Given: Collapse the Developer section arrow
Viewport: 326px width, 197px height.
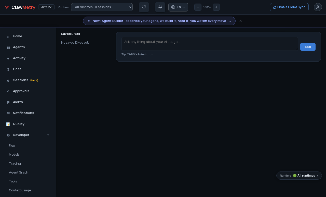Looking at the screenshot, I should click(48, 135).
